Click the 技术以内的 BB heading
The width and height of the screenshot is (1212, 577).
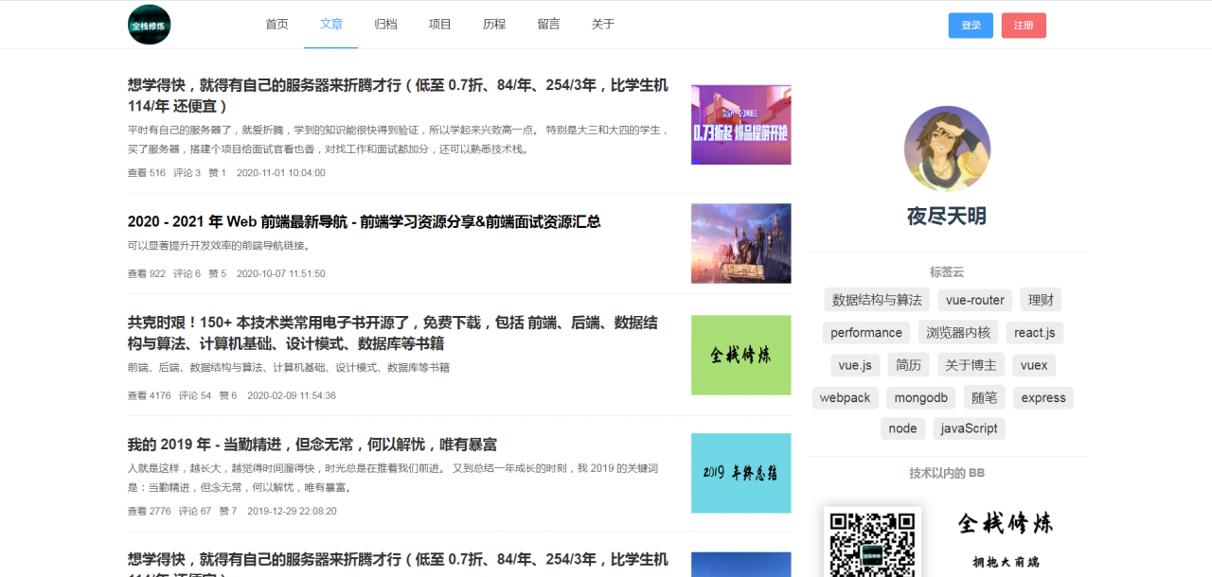(947, 473)
